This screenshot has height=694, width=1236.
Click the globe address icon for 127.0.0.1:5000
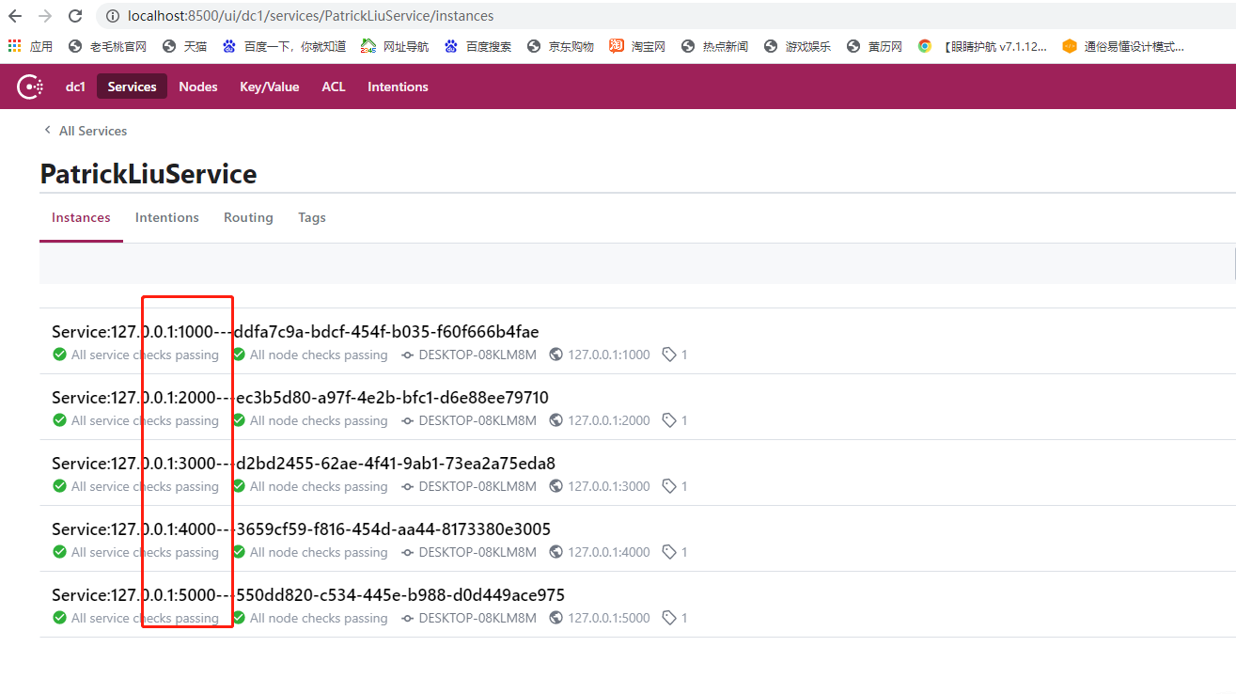[556, 618]
